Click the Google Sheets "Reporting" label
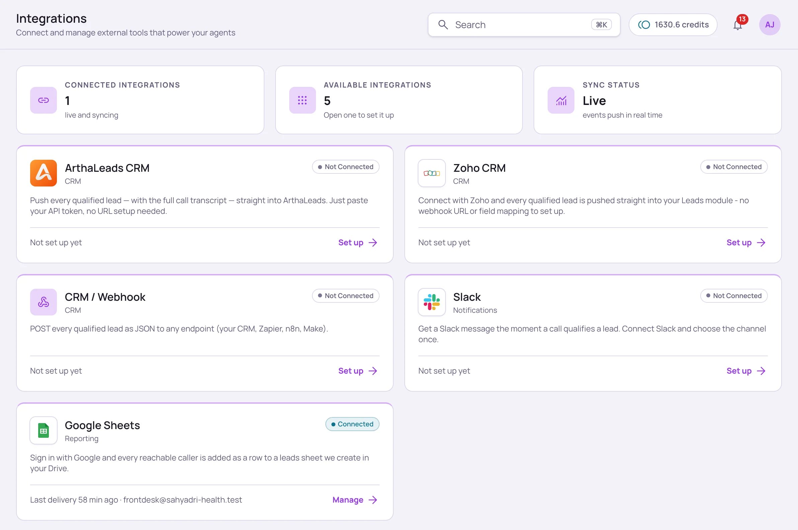798x530 pixels. coord(82,439)
